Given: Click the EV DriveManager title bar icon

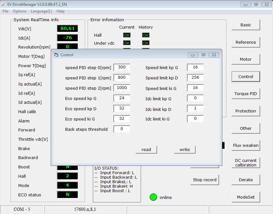Looking at the screenshot, I should coord(3,4).
